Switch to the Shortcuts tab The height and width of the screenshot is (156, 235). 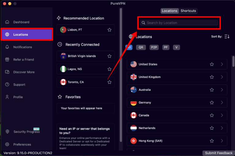tap(188, 11)
